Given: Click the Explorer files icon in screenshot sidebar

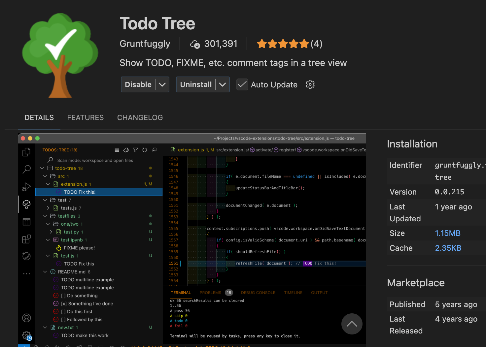Looking at the screenshot, I should (x=26, y=152).
